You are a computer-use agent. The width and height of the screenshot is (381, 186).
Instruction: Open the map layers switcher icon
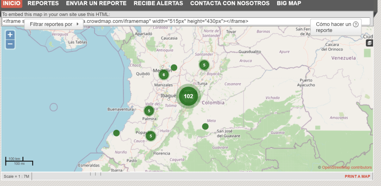pos(369,43)
